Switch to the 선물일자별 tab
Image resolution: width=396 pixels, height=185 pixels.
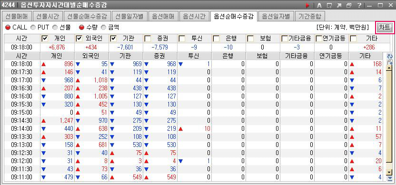[x=129, y=16]
